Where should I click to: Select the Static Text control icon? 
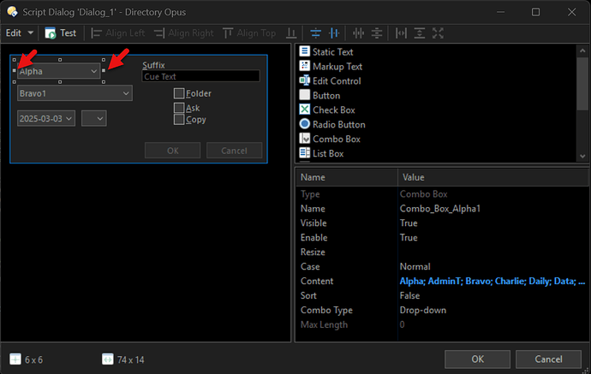[304, 52]
